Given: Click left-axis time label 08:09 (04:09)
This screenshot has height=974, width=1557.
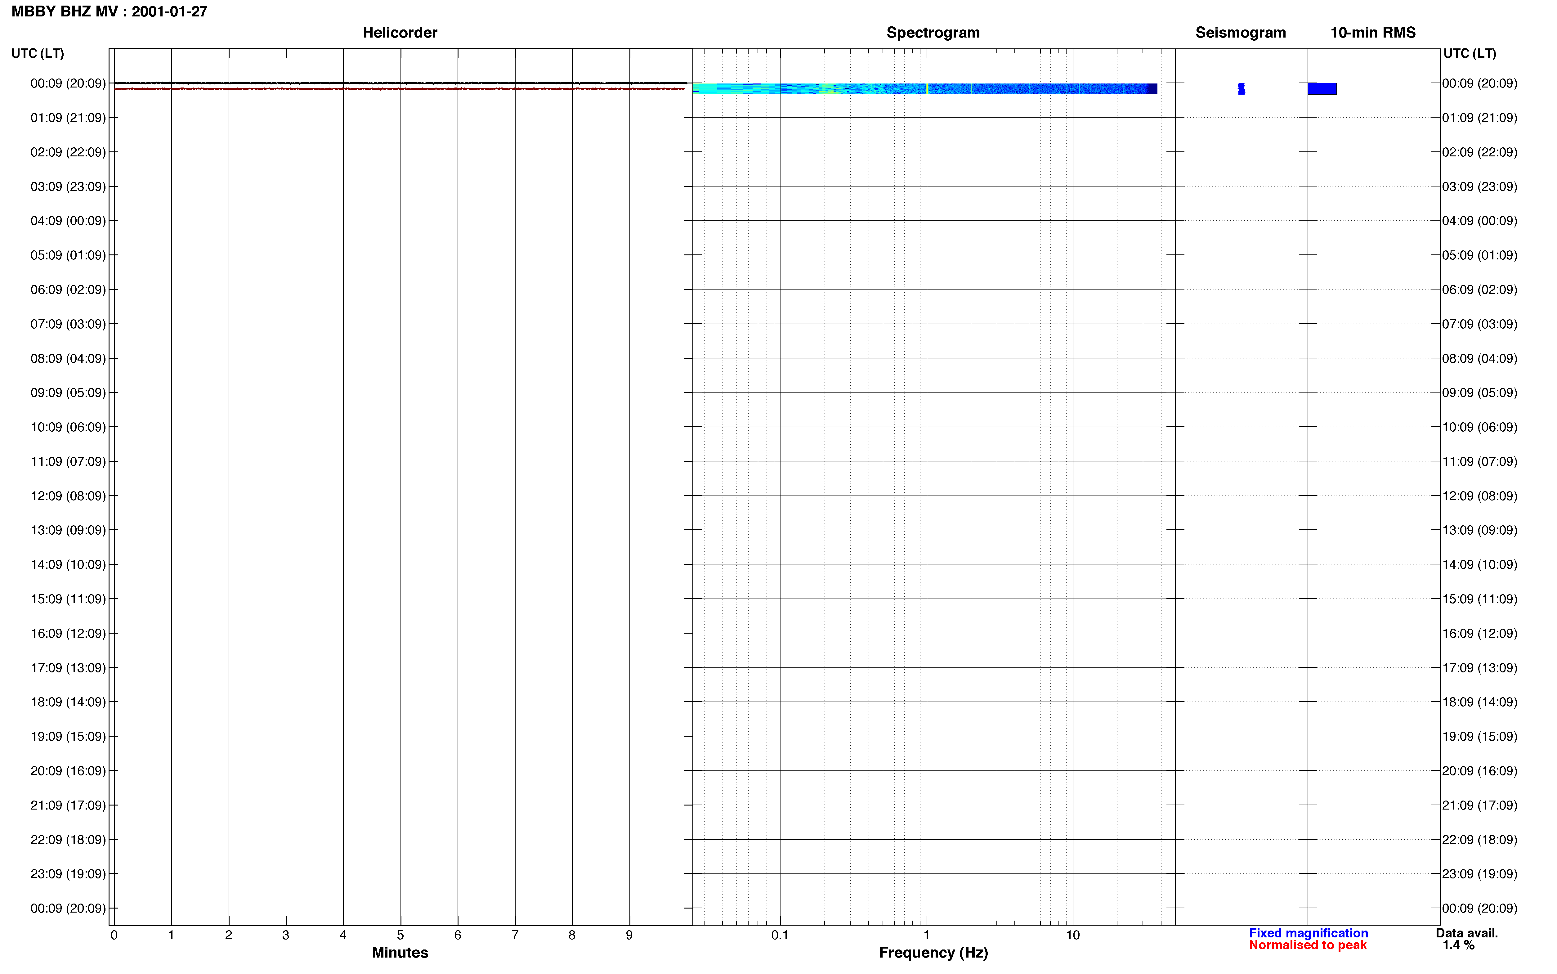Looking at the screenshot, I should point(68,358).
